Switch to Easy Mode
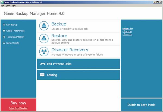Screen dimensions: 163x112 pyautogui.click(x=141, y=105)
